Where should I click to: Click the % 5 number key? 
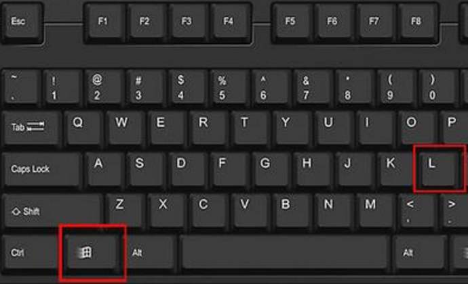229,87
